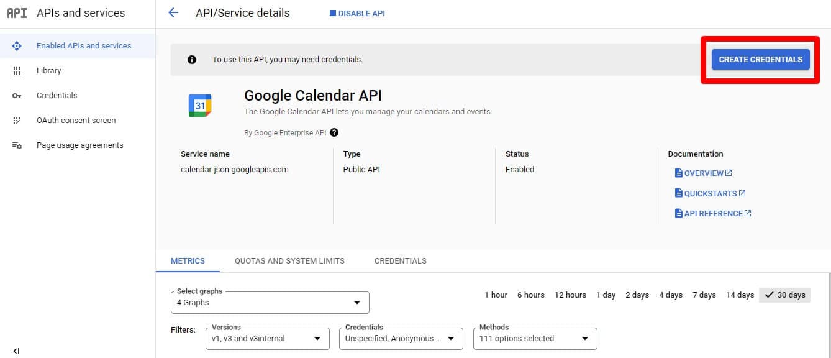Open Library in the sidebar
The width and height of the screenshot is (831, 358).
click(x=78, y=71)
